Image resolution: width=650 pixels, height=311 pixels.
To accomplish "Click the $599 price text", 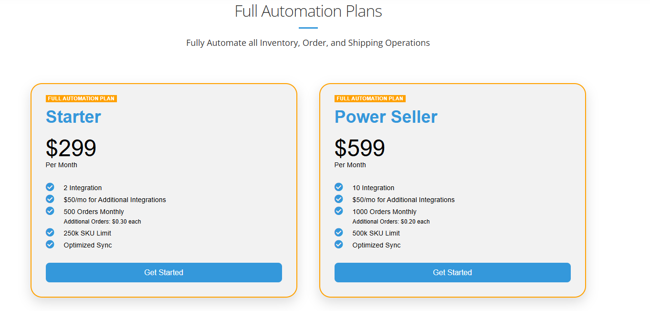I will 360,148.
